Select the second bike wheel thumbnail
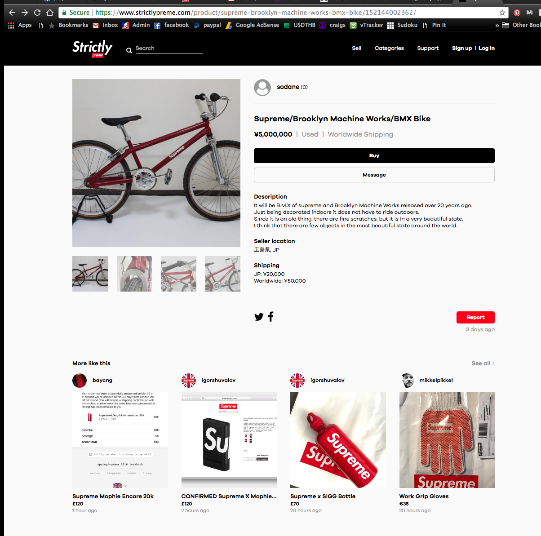The width and height of the screenshot is (541, 536). pos(134,274)
